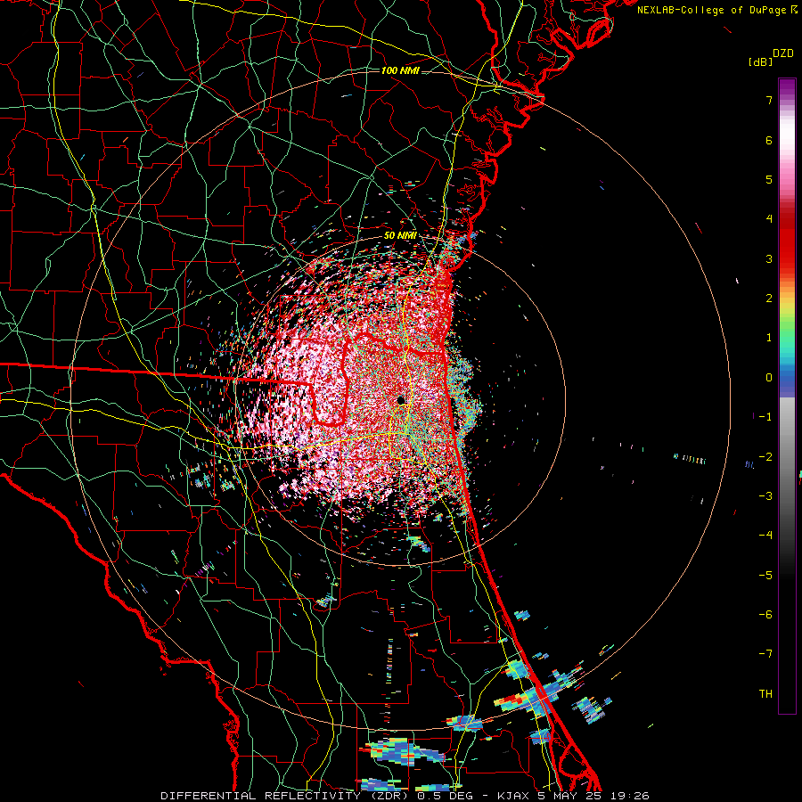The width and height of the screenshot is (802, 802).
Task: Click the TH label on the color scale
Action: pyautogui.click(x=765, y=694)
